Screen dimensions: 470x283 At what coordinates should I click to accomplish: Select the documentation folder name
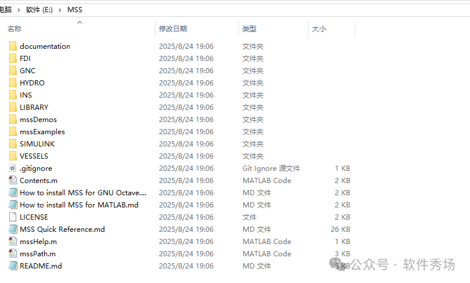coord(45,46)
